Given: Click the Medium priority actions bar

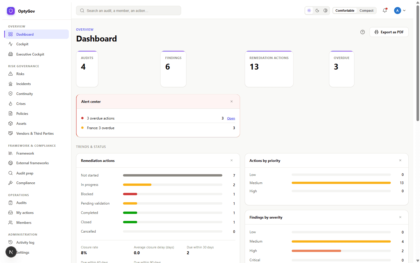Looking at the screenshot, I should 341,183.
